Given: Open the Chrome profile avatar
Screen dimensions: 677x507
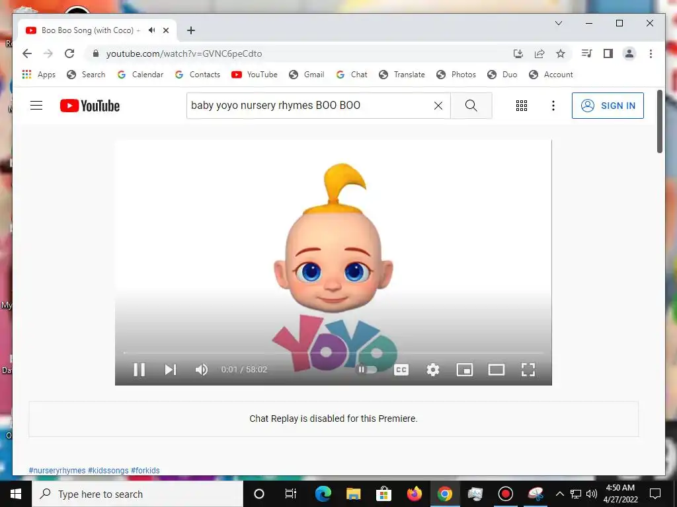Looking at the screenshot, I should [x=629, y=53].
